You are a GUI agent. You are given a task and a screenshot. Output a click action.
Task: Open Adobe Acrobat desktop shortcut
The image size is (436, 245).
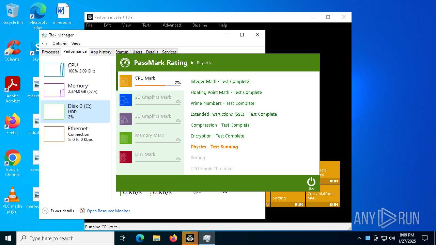pos(13,90)
